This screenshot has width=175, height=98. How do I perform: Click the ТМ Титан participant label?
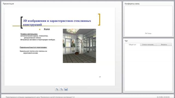148,33
